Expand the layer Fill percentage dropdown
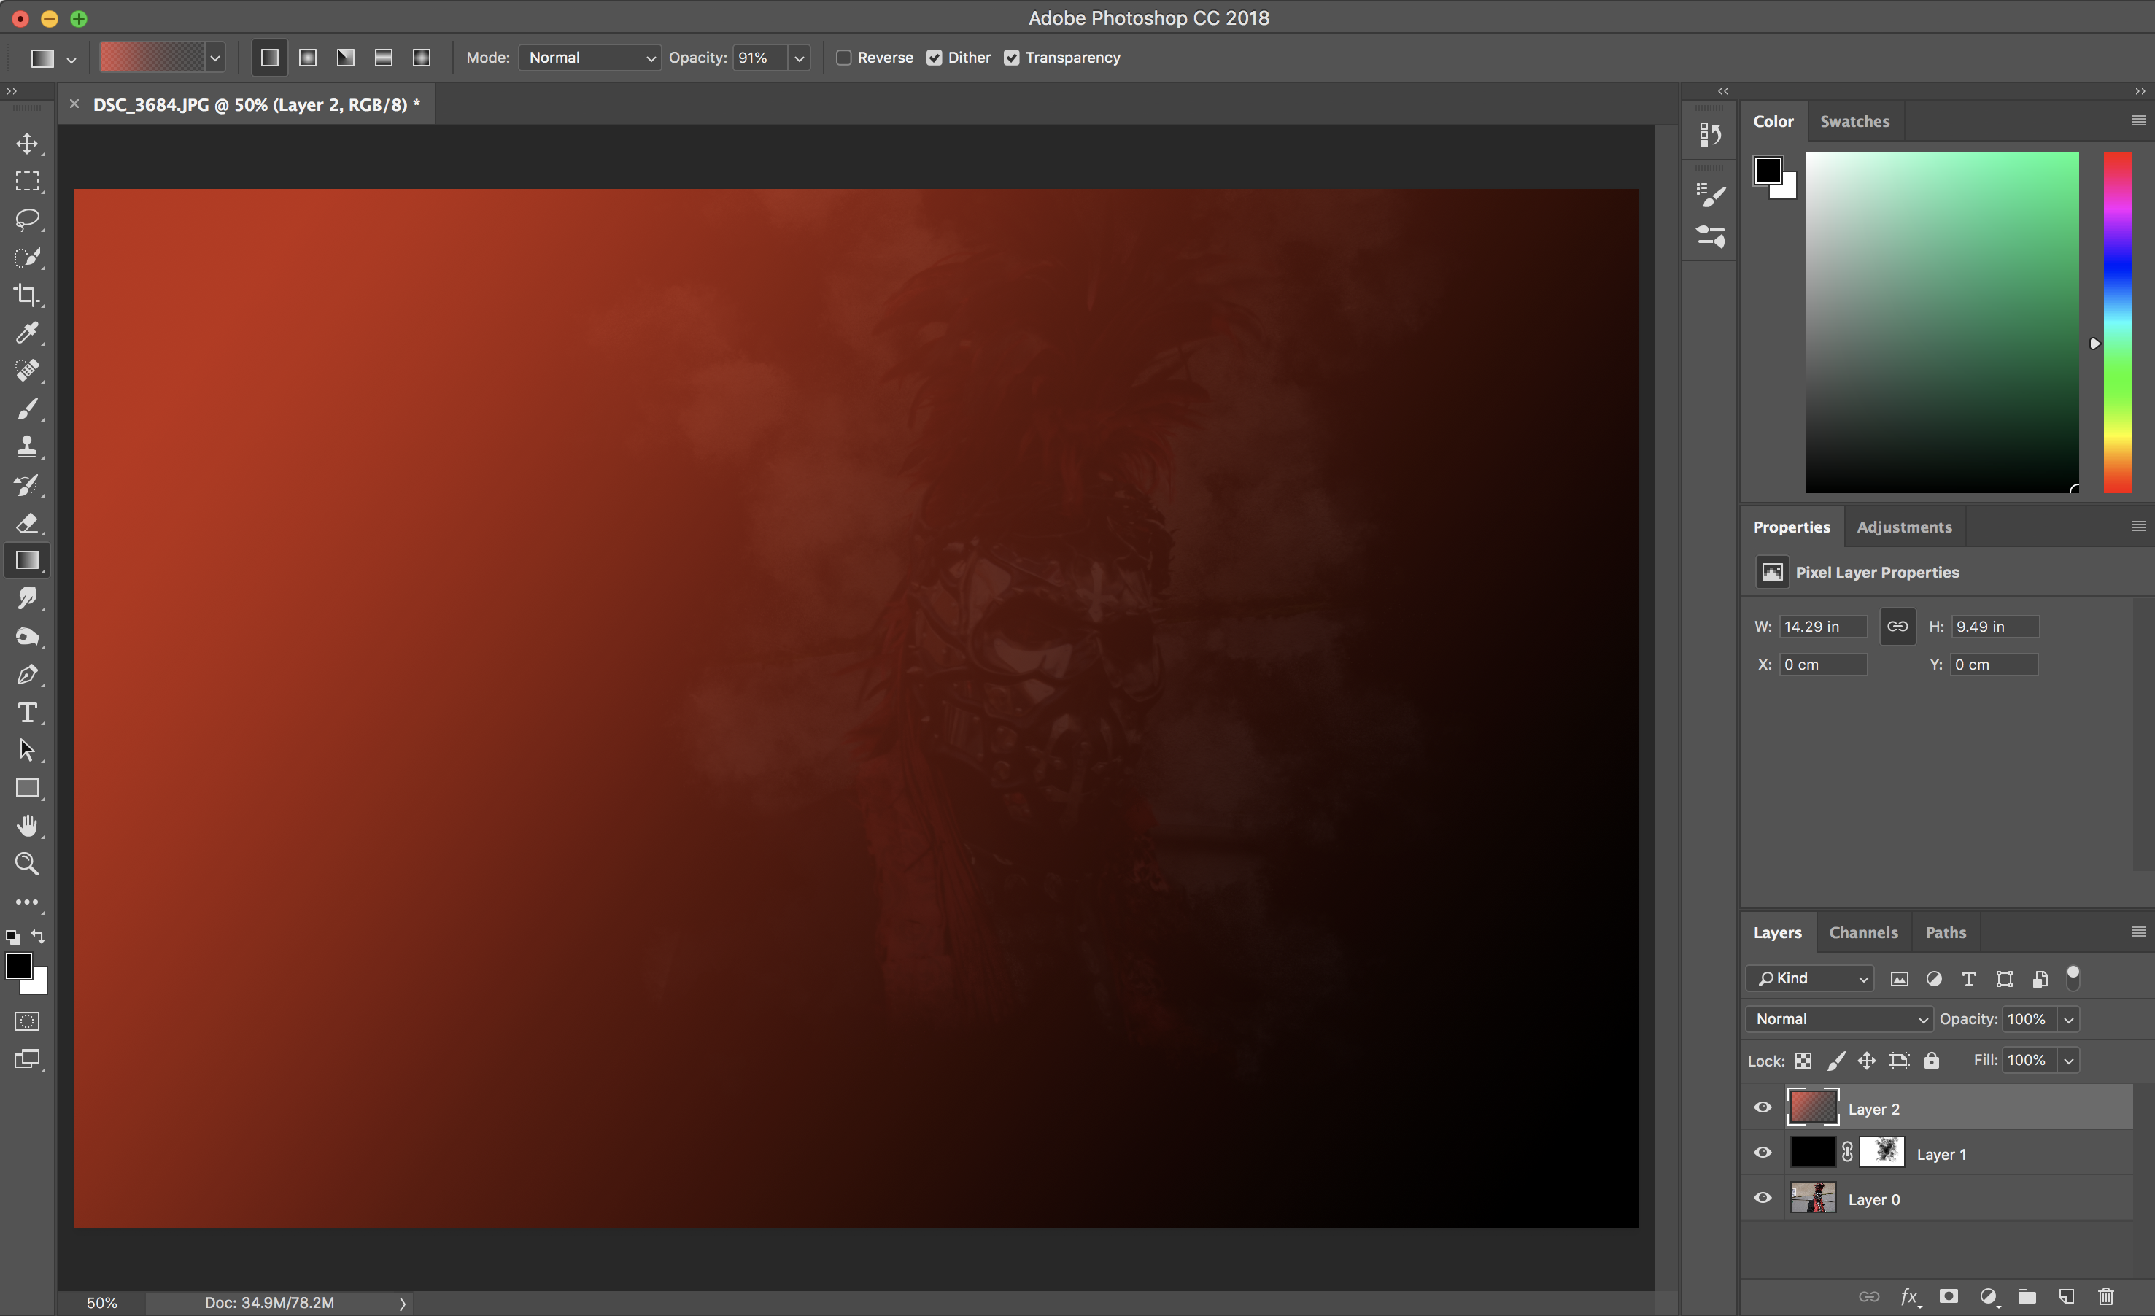The width and height of the screenshot is (2155, 1316). point(2068,1061)
